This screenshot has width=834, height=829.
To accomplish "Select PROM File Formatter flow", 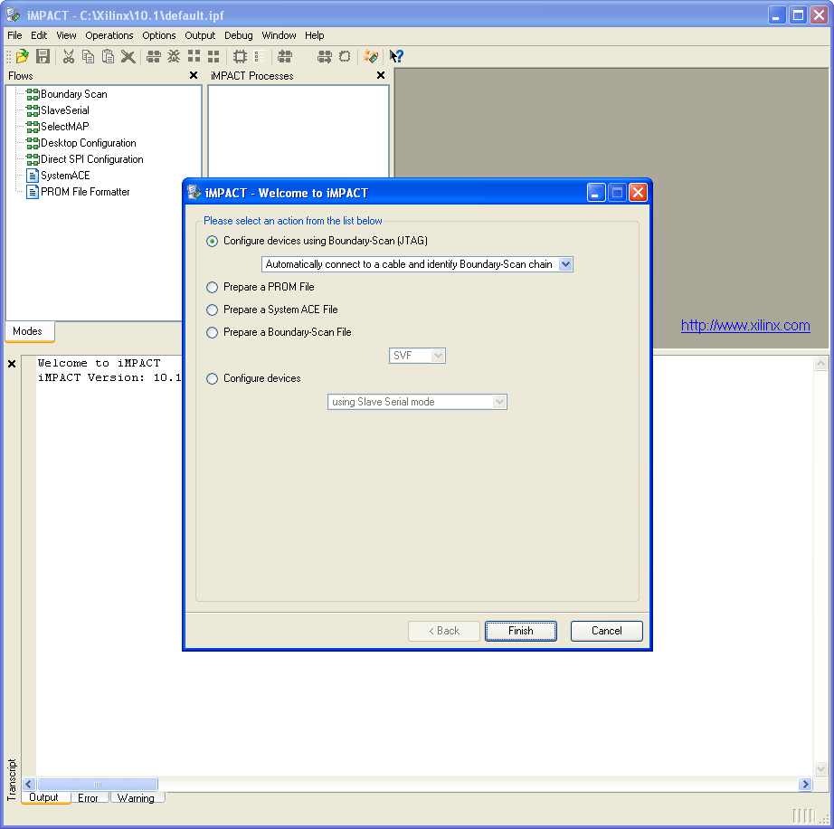I will (78, 192).
